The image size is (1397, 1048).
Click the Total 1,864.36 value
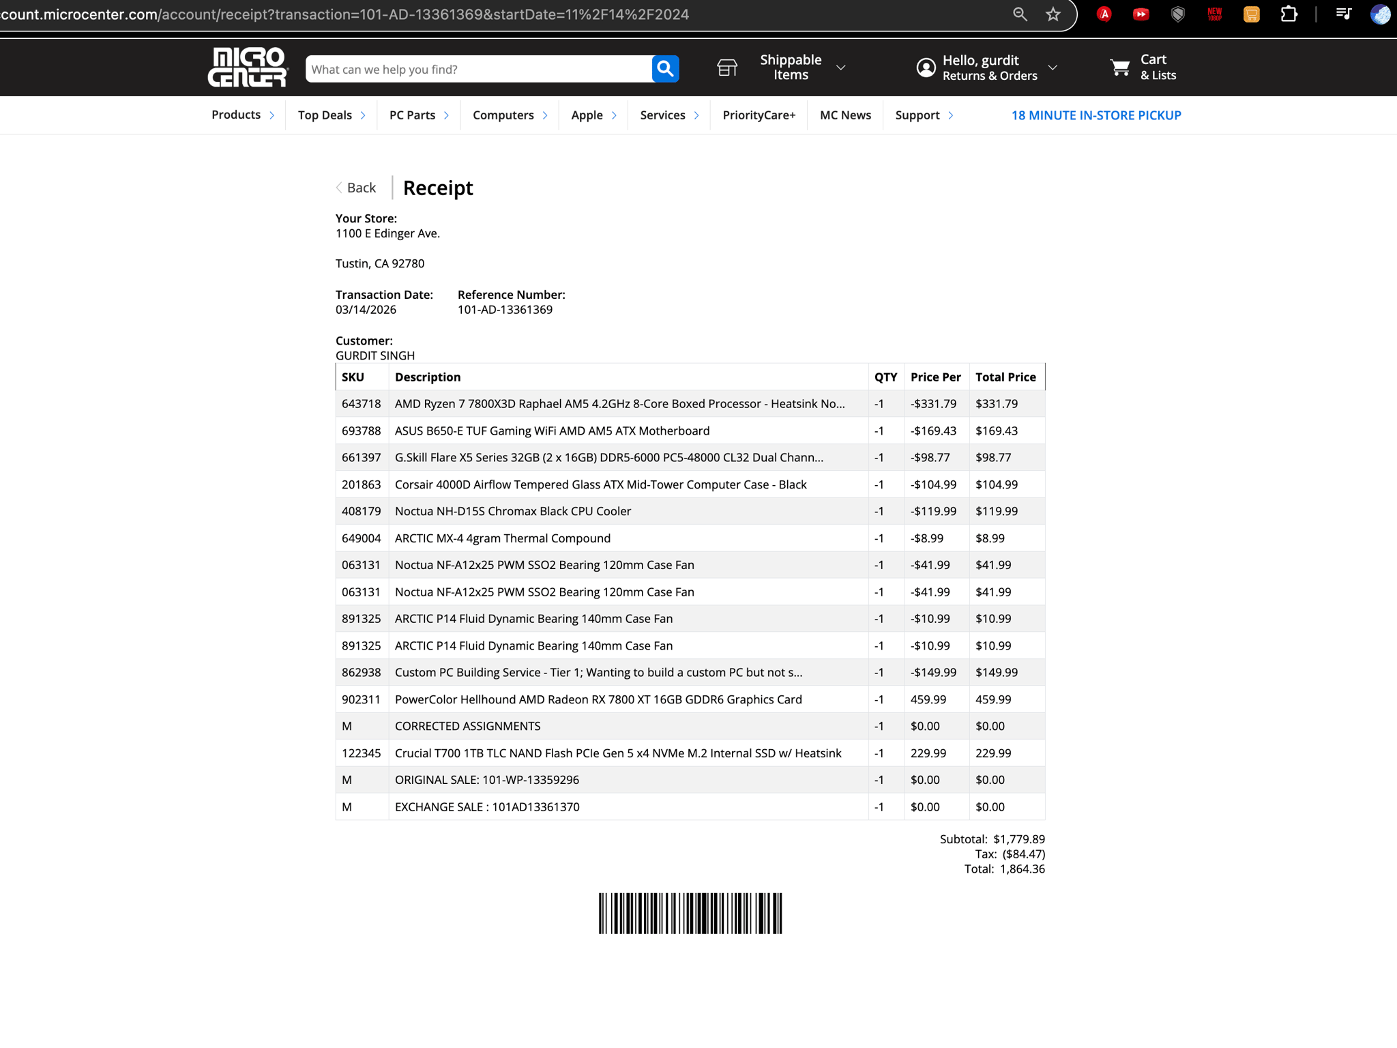1023,869
